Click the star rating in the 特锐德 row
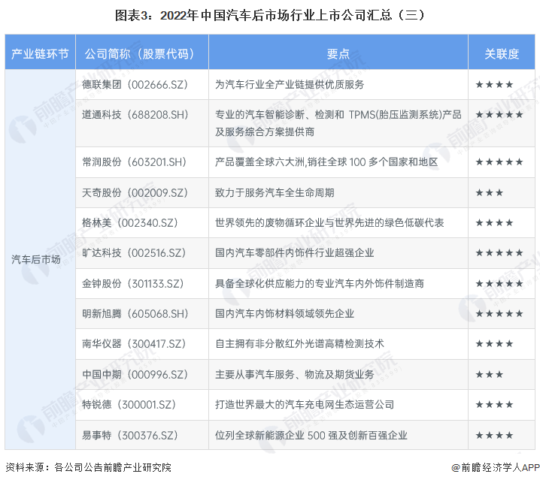Viewport: 540px width, 483px height. click(494, 405)
